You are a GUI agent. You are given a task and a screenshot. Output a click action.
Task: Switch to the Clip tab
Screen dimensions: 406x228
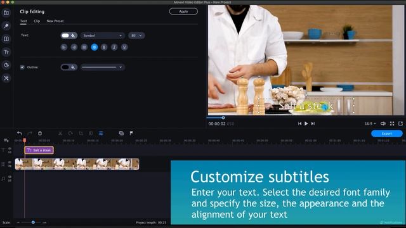click(37, 21)
